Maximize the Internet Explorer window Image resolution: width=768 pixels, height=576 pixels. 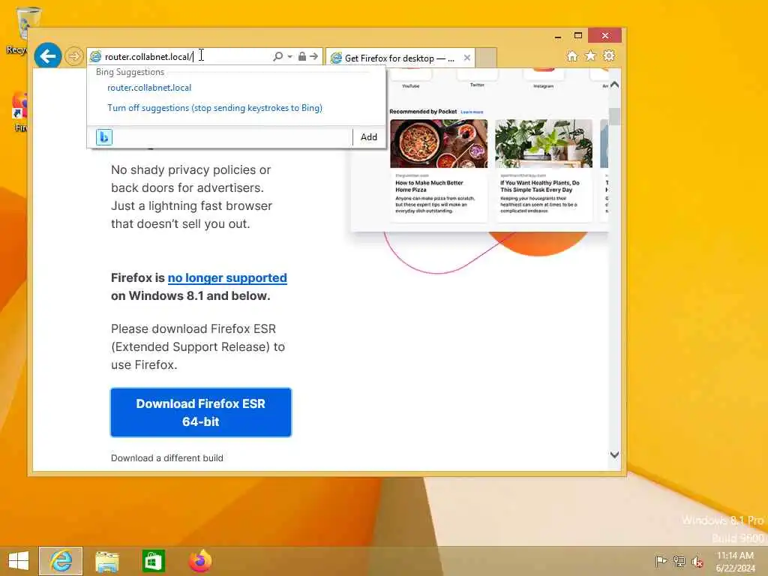click(578, 35)
